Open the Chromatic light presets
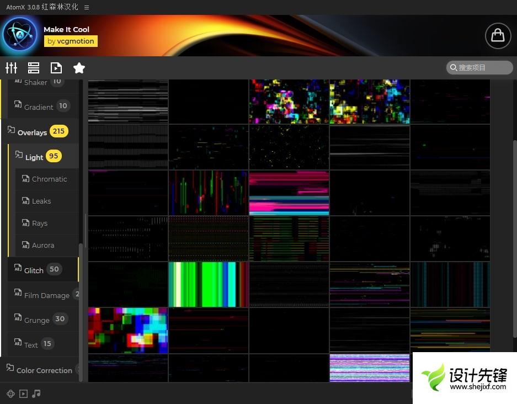This screenshot has width=517, height=404. [49, 179]
